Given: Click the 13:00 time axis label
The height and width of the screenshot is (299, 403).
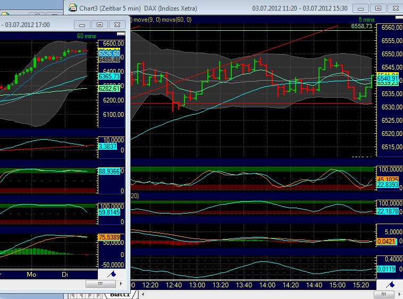Looking at the screenshot, I should pyautogui.click(x=197, y=285).
